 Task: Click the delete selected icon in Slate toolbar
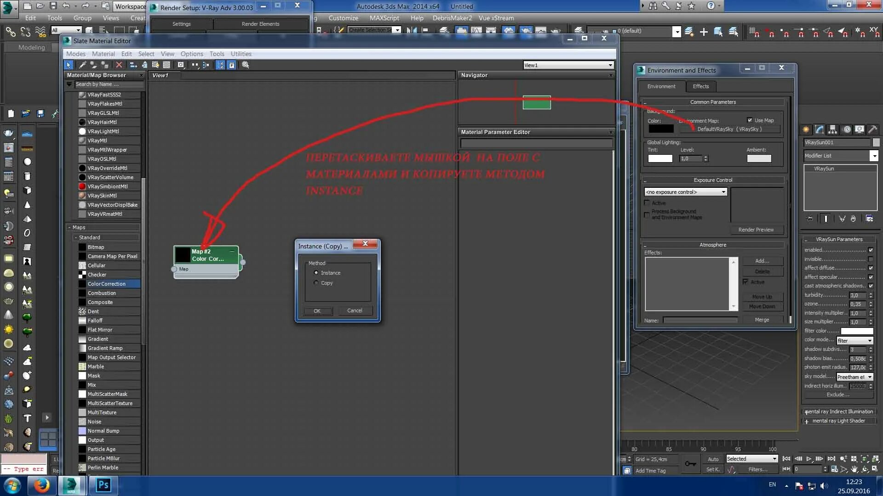tap(119, 65)
